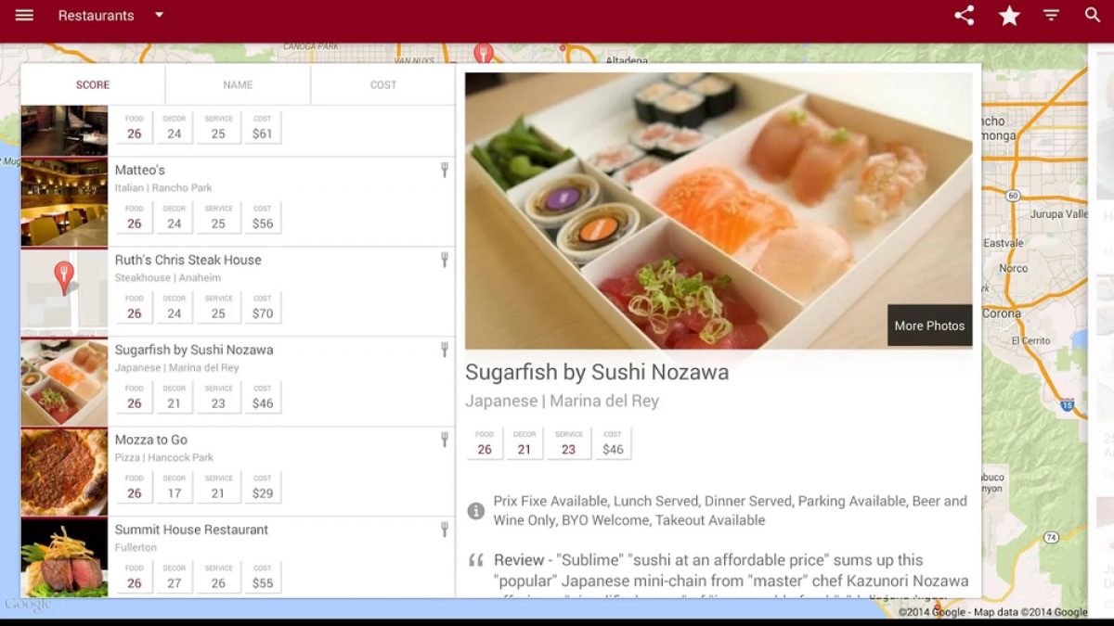Open the Matteo's restaurant listing
This screenshot has width=1114, height=626.
coord(140,170)
